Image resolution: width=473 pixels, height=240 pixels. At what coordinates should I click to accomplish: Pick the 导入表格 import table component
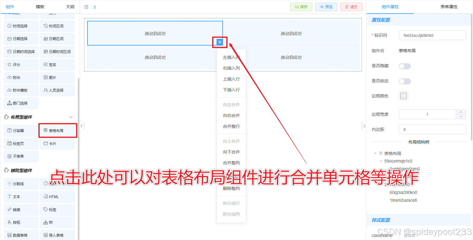57,235
